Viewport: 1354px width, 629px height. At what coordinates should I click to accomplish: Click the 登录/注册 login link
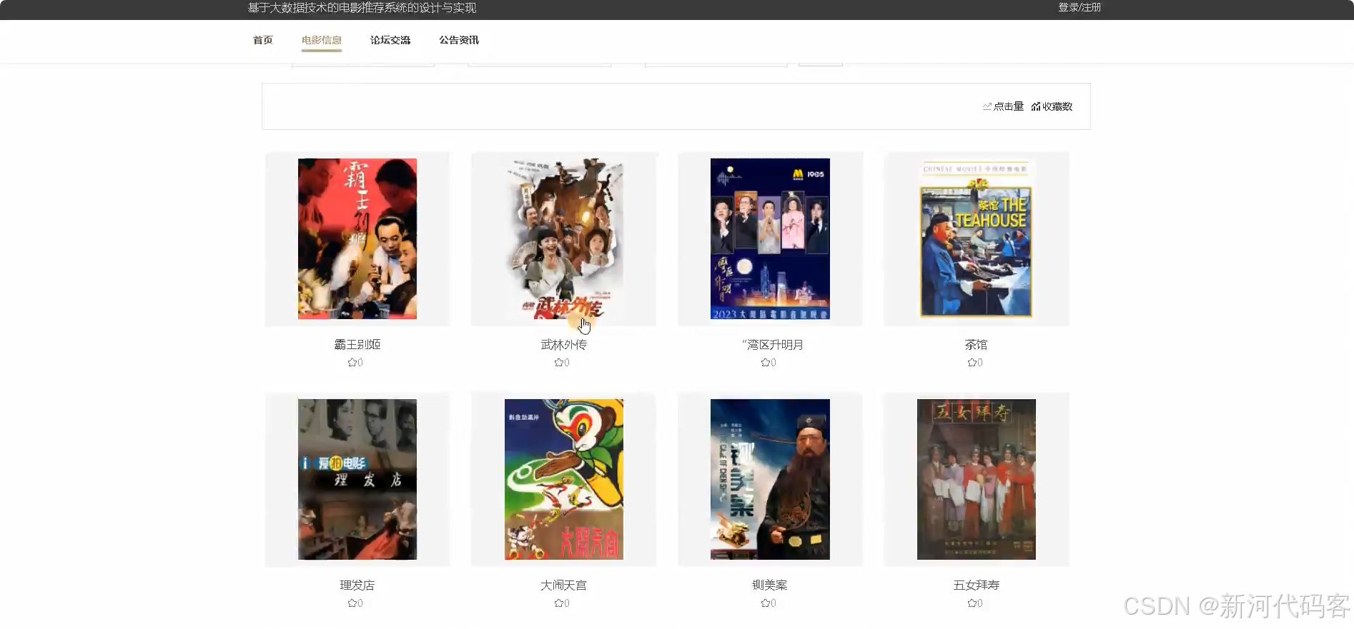click(1079, 7)
